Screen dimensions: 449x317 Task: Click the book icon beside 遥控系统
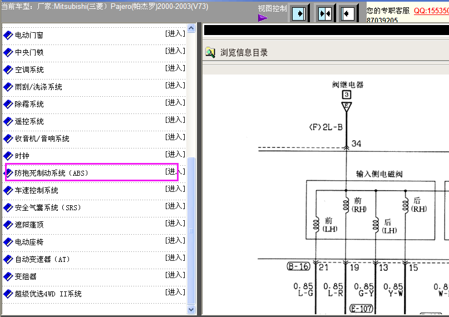[8, 121]
